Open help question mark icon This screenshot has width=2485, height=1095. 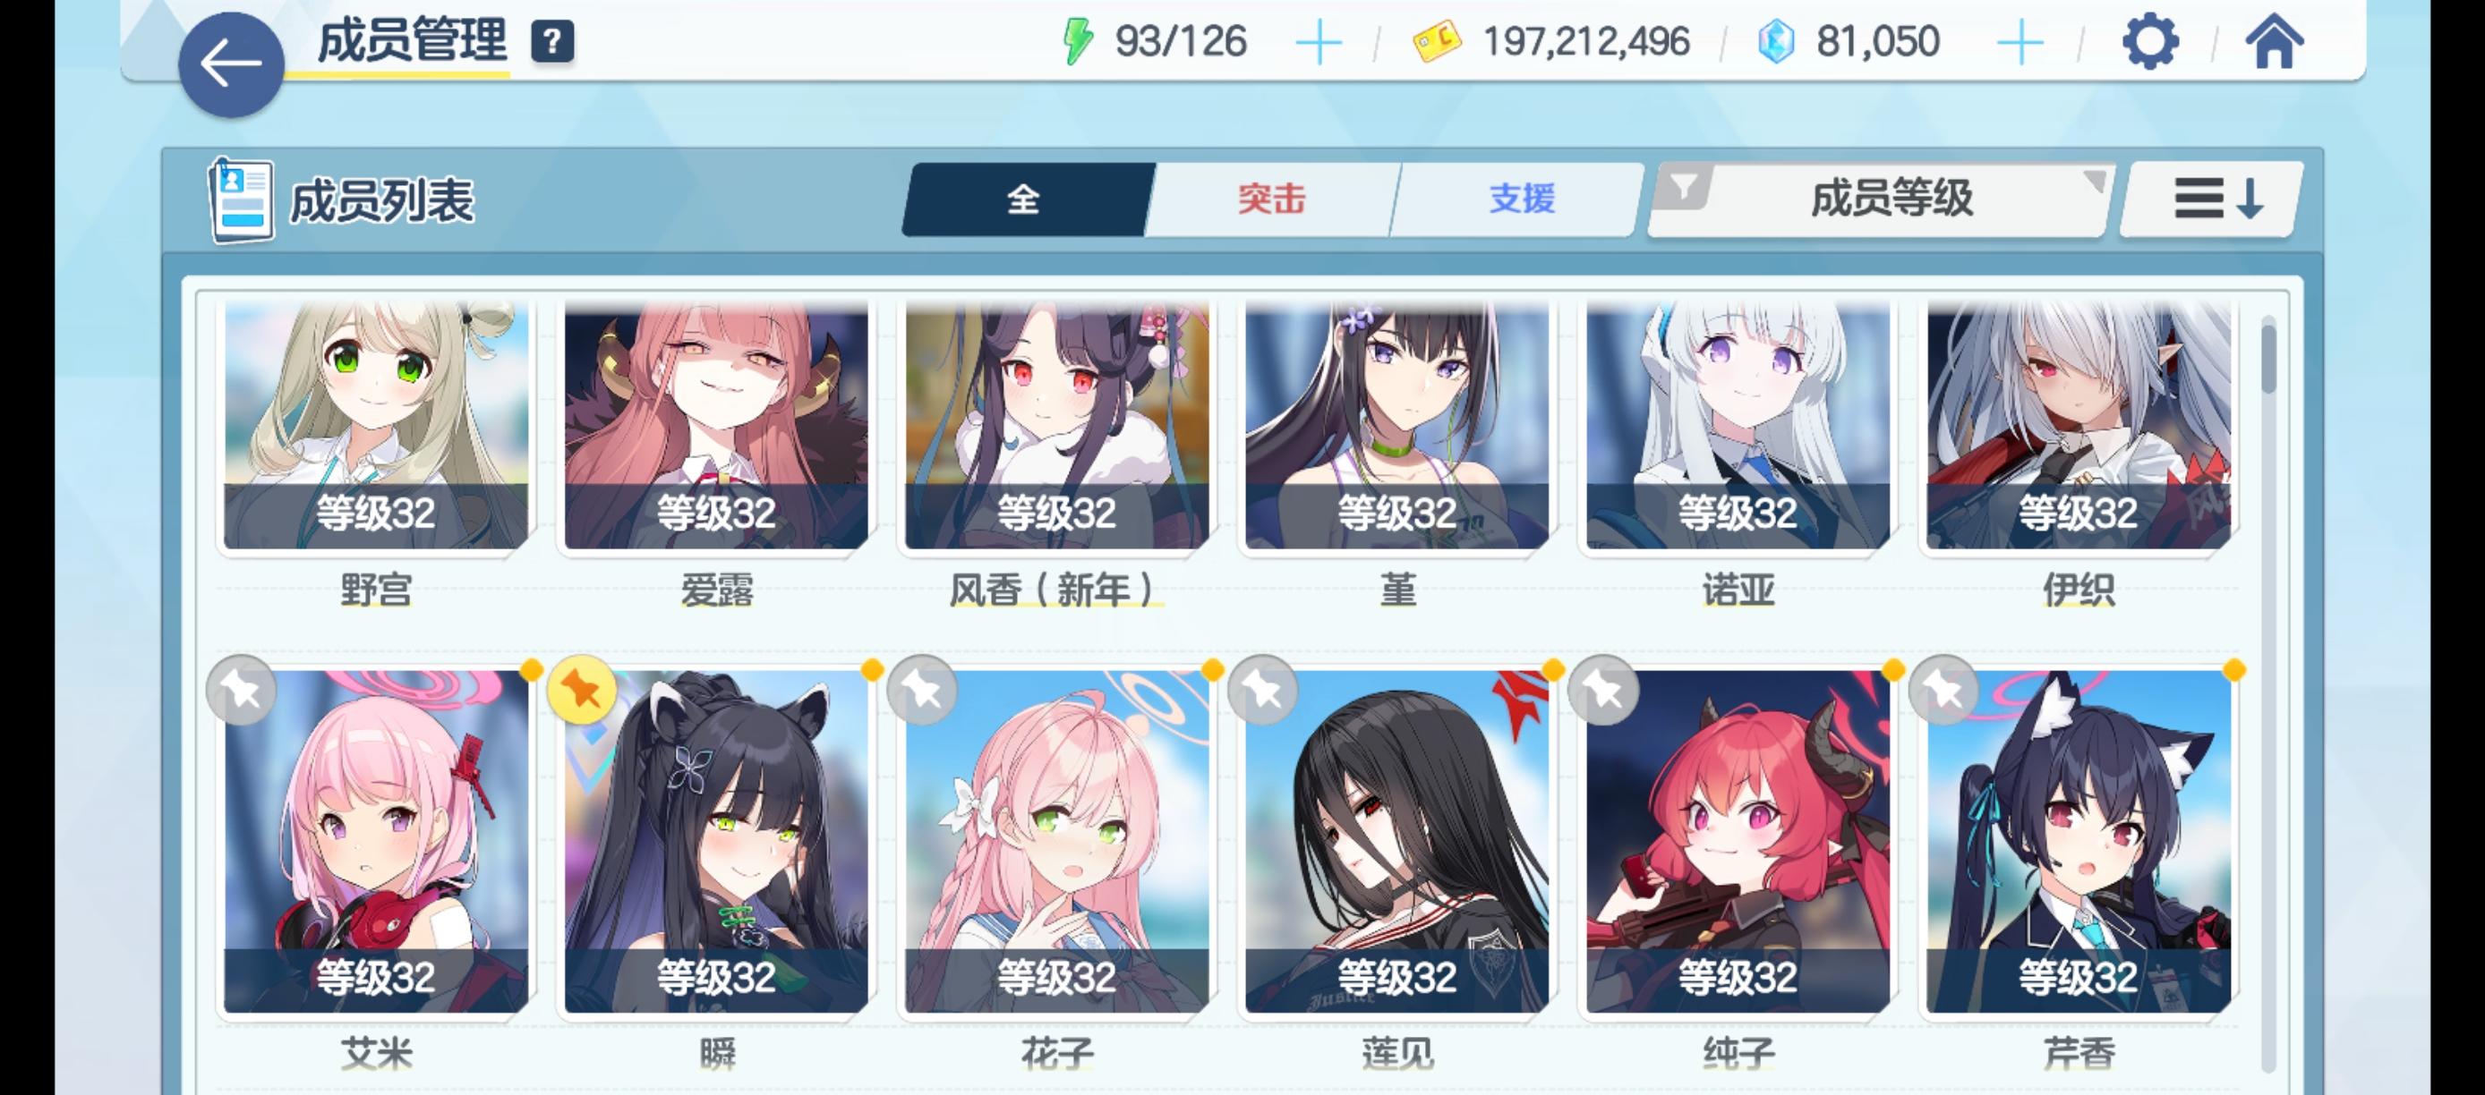(x=552, y=41)
